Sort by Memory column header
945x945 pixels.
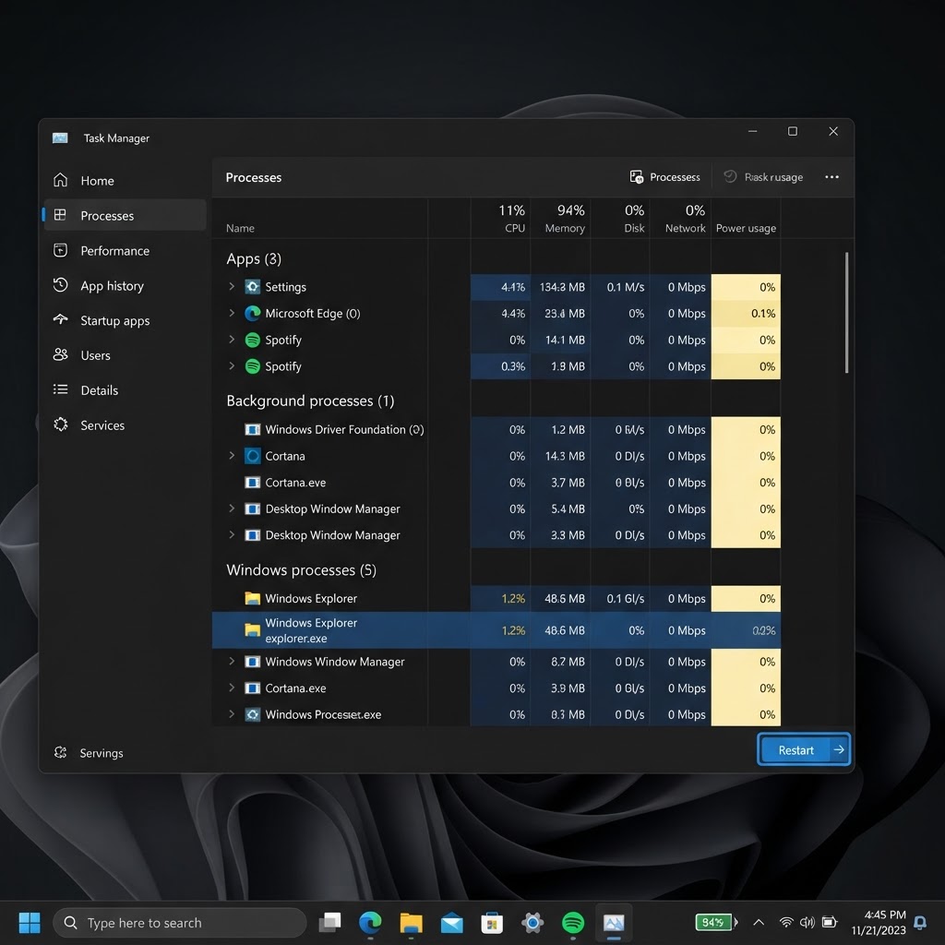(x=560, y=218)
